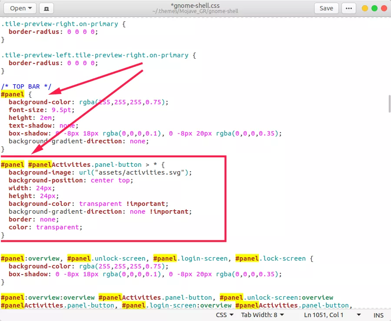Expand the Tab Width: 8 dropdown

pos(262,315)
